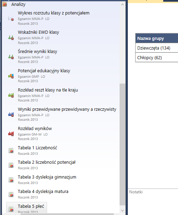This screenshot has height=215, width=178.
Task: Select Tabela 1 Liczebność
Action: [37, 148]
